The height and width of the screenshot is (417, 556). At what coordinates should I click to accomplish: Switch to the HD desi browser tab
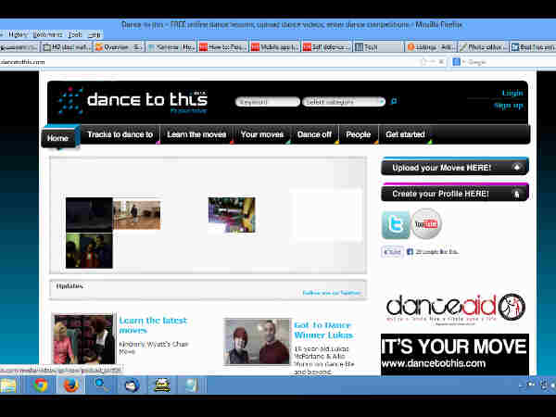pyautogui.click(x=67, y=47)
